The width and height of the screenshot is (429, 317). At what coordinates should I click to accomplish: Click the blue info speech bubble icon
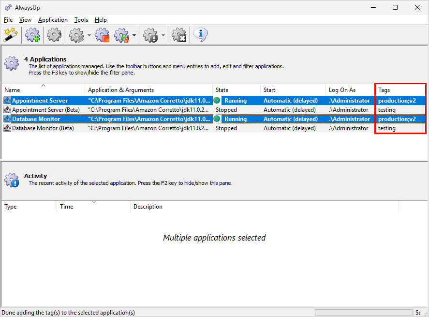[201, 35]
